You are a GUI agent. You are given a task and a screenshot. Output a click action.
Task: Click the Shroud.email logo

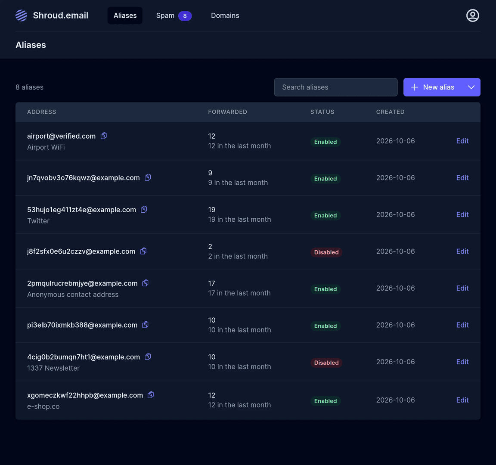[52, 15]
